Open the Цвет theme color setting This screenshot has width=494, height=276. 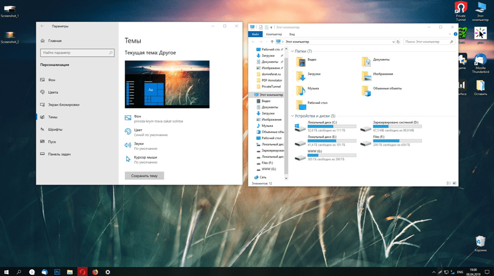(138, 130)
